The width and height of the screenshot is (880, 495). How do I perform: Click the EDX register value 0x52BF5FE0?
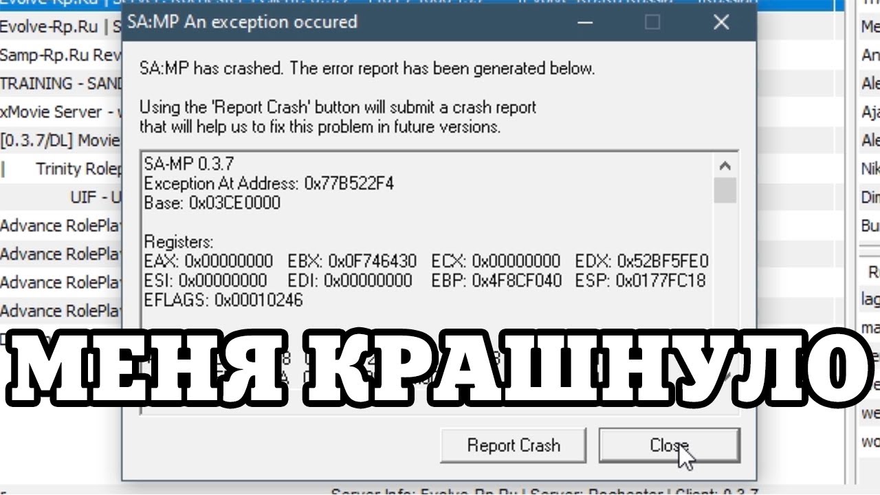663,261
